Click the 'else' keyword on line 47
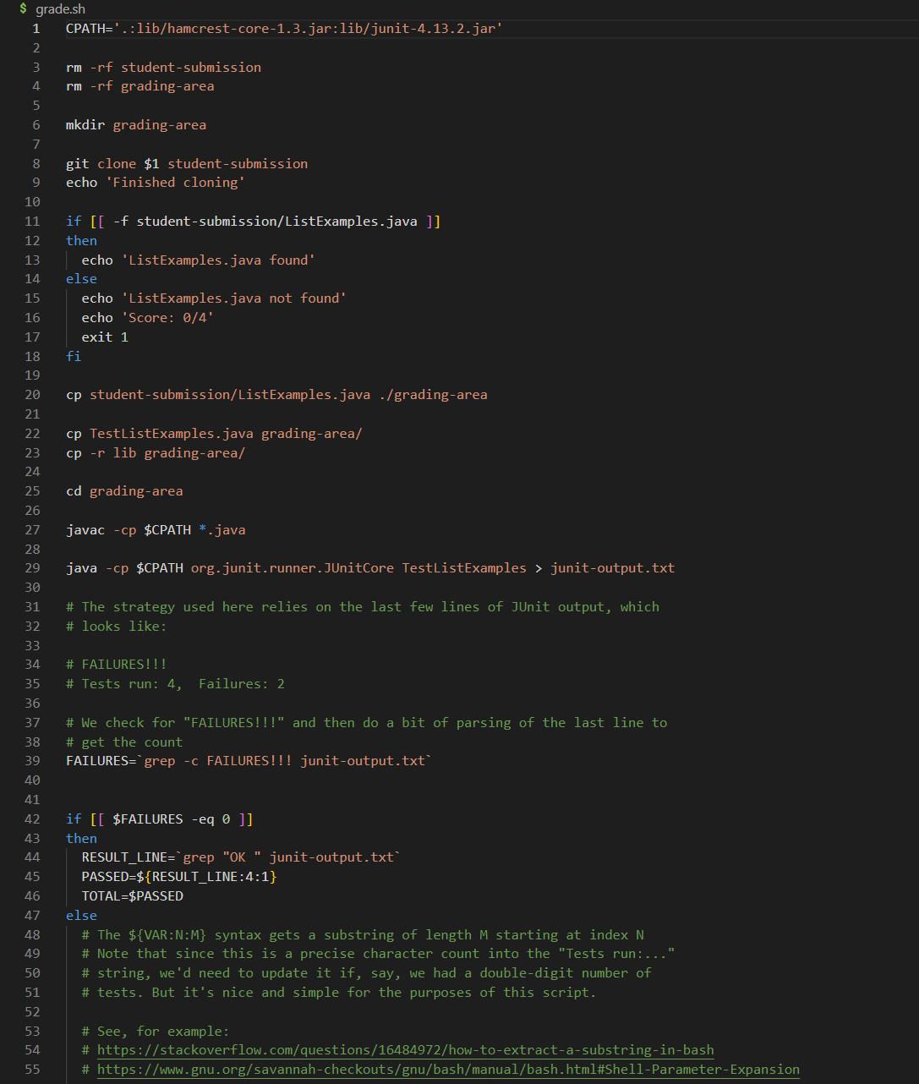Screen dimensions: 919x1084 pyautogui.click(x=81, y=916)
